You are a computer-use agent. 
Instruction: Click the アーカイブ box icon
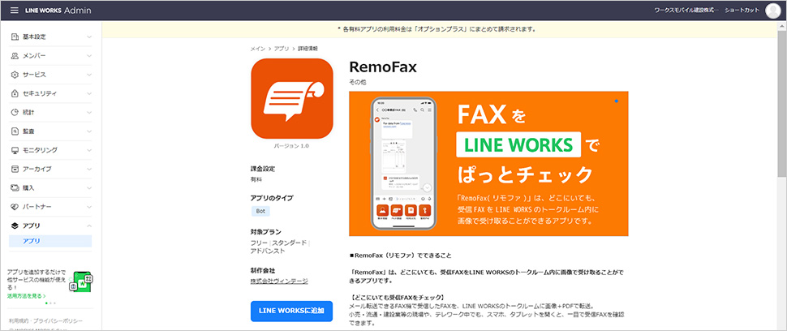pos(15,169)
